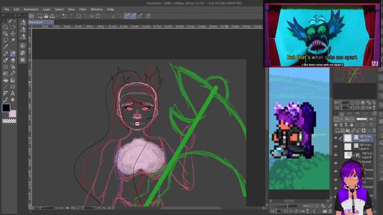Click the Undo arrow icon
The image size is (383, 215).
click(x=64, y=16)
